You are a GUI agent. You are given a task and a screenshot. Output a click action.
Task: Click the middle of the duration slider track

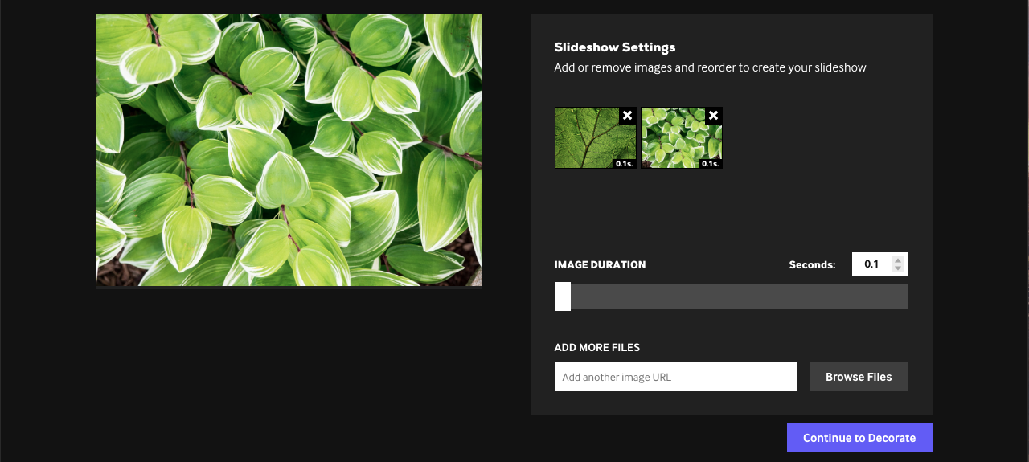tap(732, 296)
